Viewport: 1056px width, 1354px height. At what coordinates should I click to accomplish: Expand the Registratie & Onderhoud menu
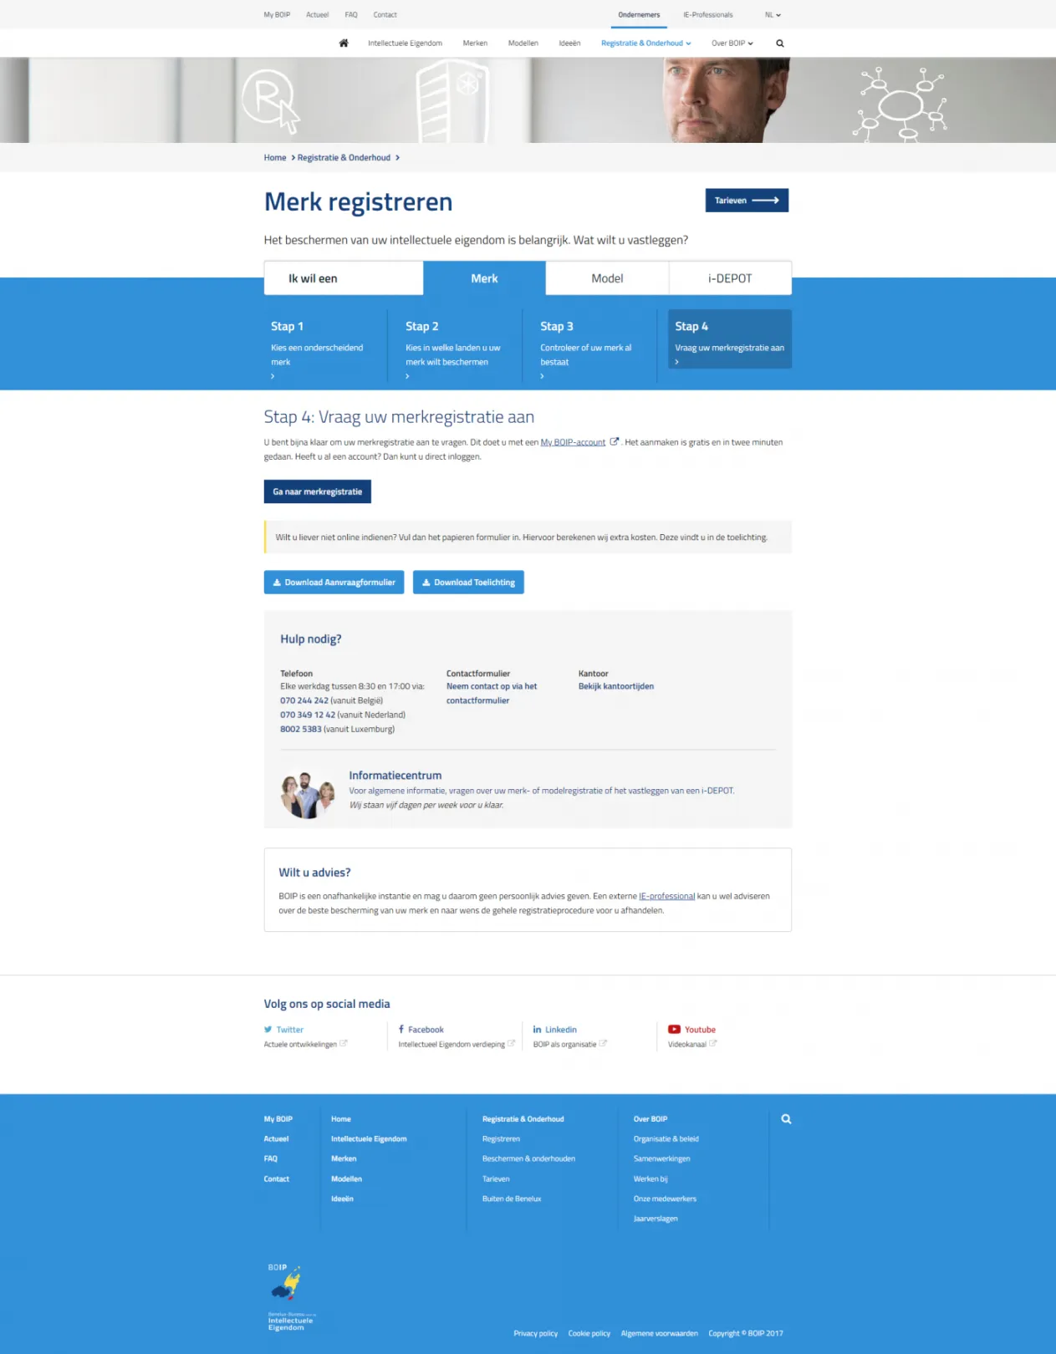[x=645, y=43]
